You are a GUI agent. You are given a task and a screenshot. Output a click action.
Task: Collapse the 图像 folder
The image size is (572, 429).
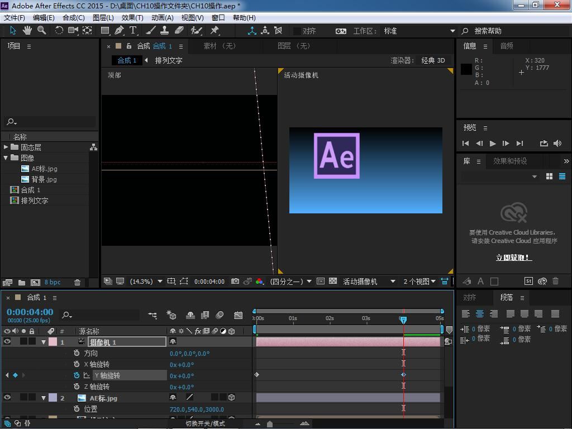6,158
